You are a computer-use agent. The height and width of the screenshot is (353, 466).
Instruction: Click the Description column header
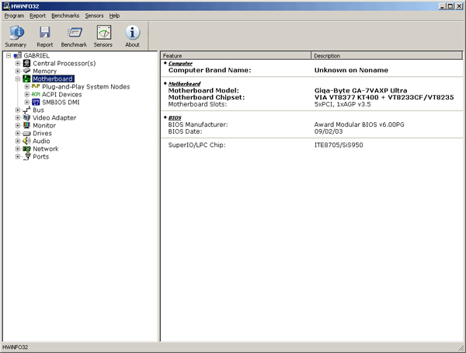[x=387, y=56]
